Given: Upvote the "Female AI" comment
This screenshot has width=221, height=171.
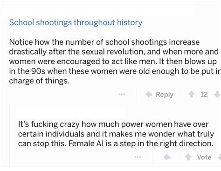Looking at the screenshot, I should tap(188, 157).
